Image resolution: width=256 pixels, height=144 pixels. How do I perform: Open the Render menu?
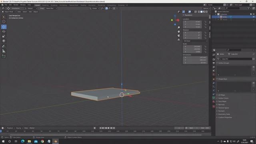point(16,5)
